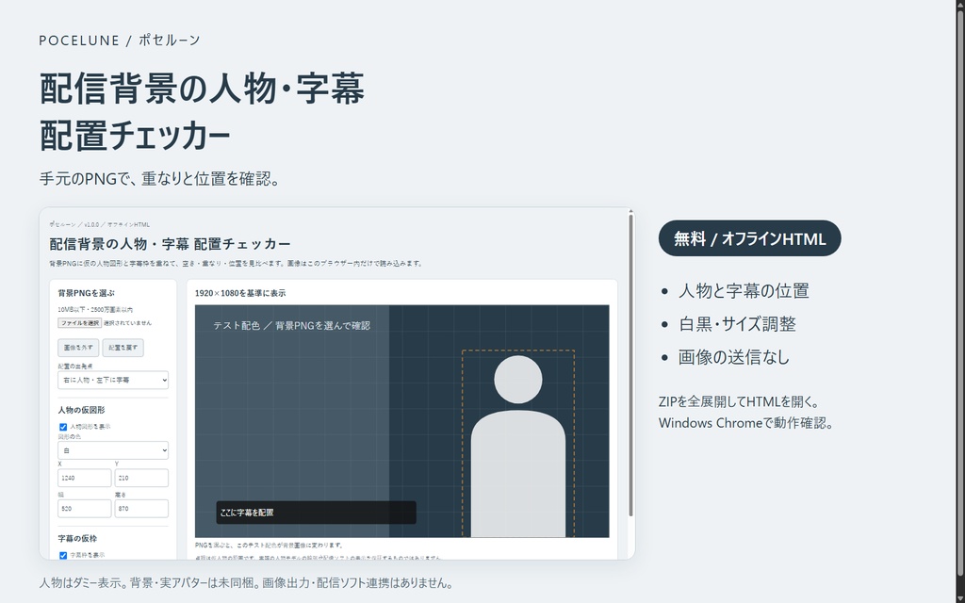The image size is (965, 603).
Task: Click the ファイルを選択 file chooser button
Action: click(x=79, y=323)
